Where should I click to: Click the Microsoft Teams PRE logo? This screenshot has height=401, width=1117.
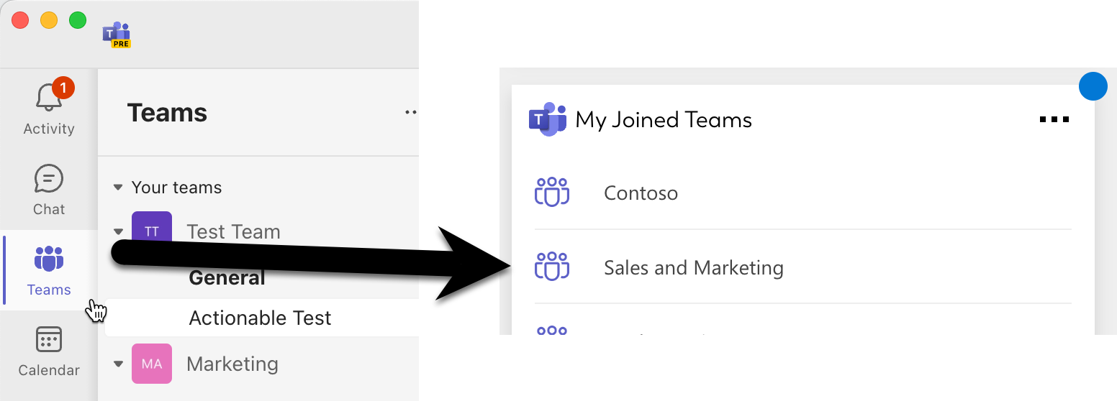click(117, 34)
